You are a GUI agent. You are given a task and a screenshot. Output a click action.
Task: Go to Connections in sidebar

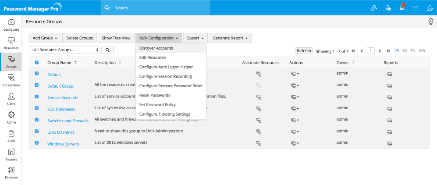pyautogui.click(x=11, y=80)
